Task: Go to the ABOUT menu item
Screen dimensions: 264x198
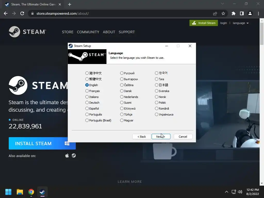Action: [x=109, y=32]
